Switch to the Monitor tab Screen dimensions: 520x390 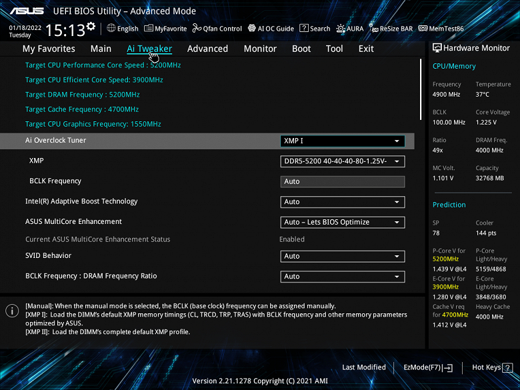click(x=260, y=49)
